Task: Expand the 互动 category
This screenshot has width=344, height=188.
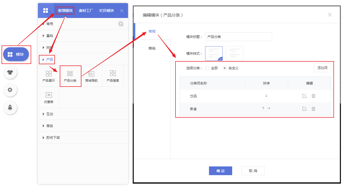Action: [83, 114]
